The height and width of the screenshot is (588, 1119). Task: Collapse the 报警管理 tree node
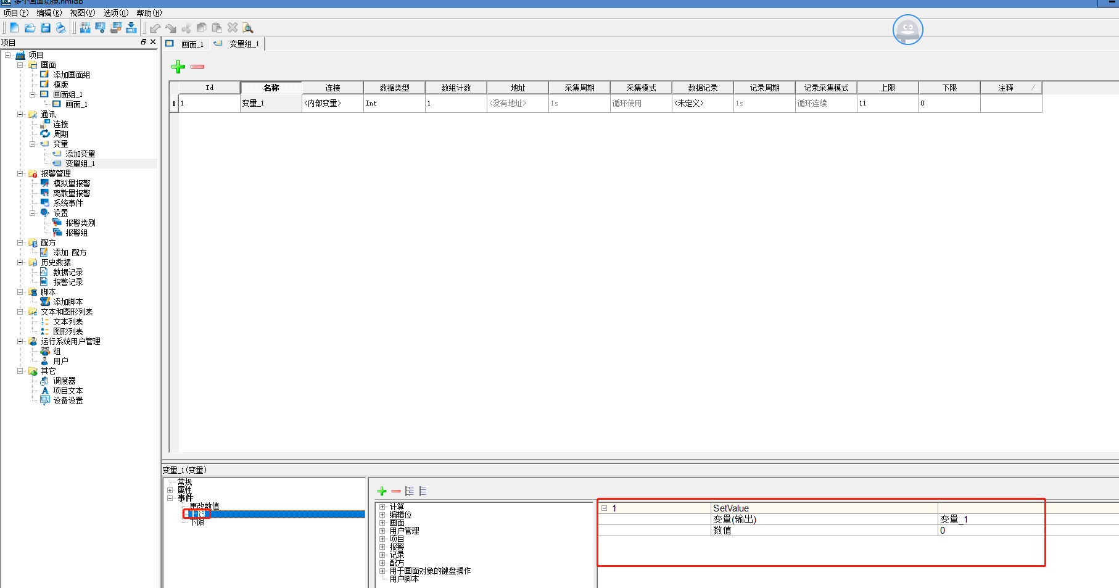(20, 173)
